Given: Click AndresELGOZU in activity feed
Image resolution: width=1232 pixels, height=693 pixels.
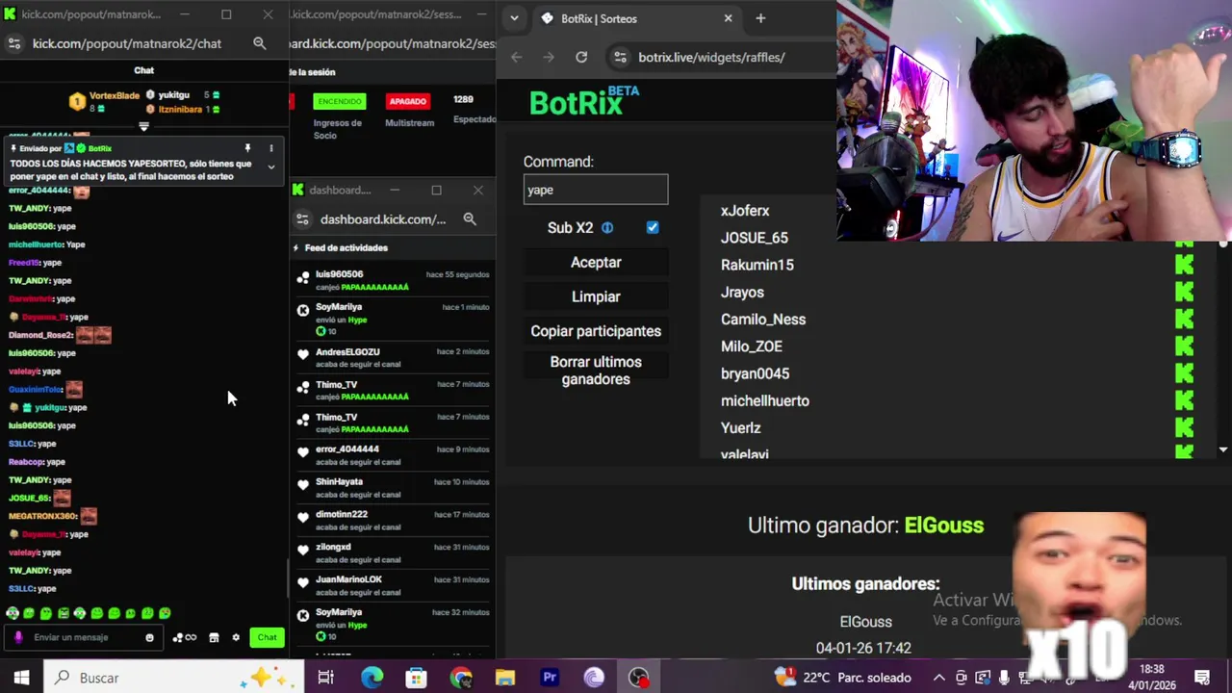Looking at the screenshot, I should point(347,352).
